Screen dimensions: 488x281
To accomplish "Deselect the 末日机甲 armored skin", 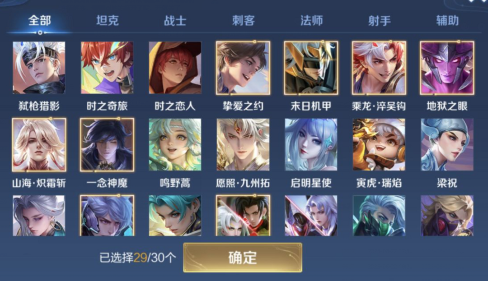I will click(x=311, y=68).
